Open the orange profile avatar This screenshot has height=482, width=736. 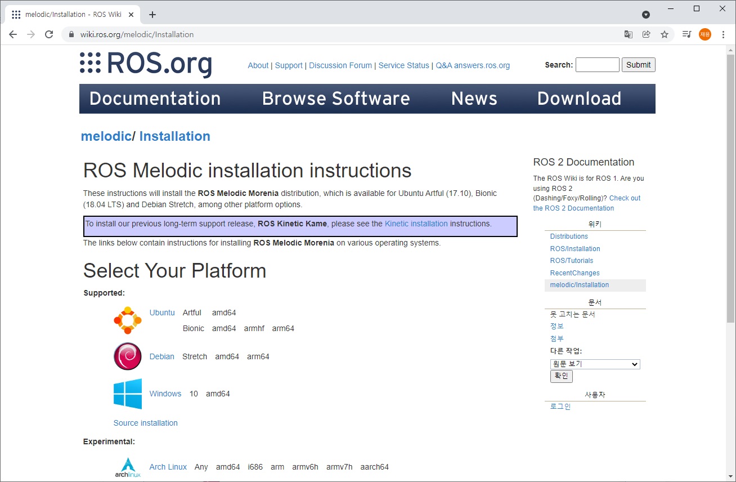tap(705, 34)
